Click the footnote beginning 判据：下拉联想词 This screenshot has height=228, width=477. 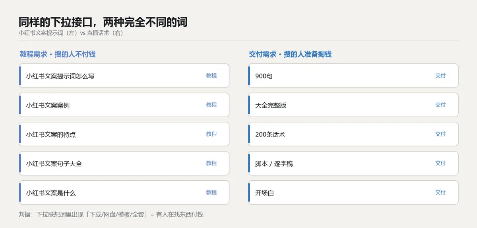click(111, 214)
